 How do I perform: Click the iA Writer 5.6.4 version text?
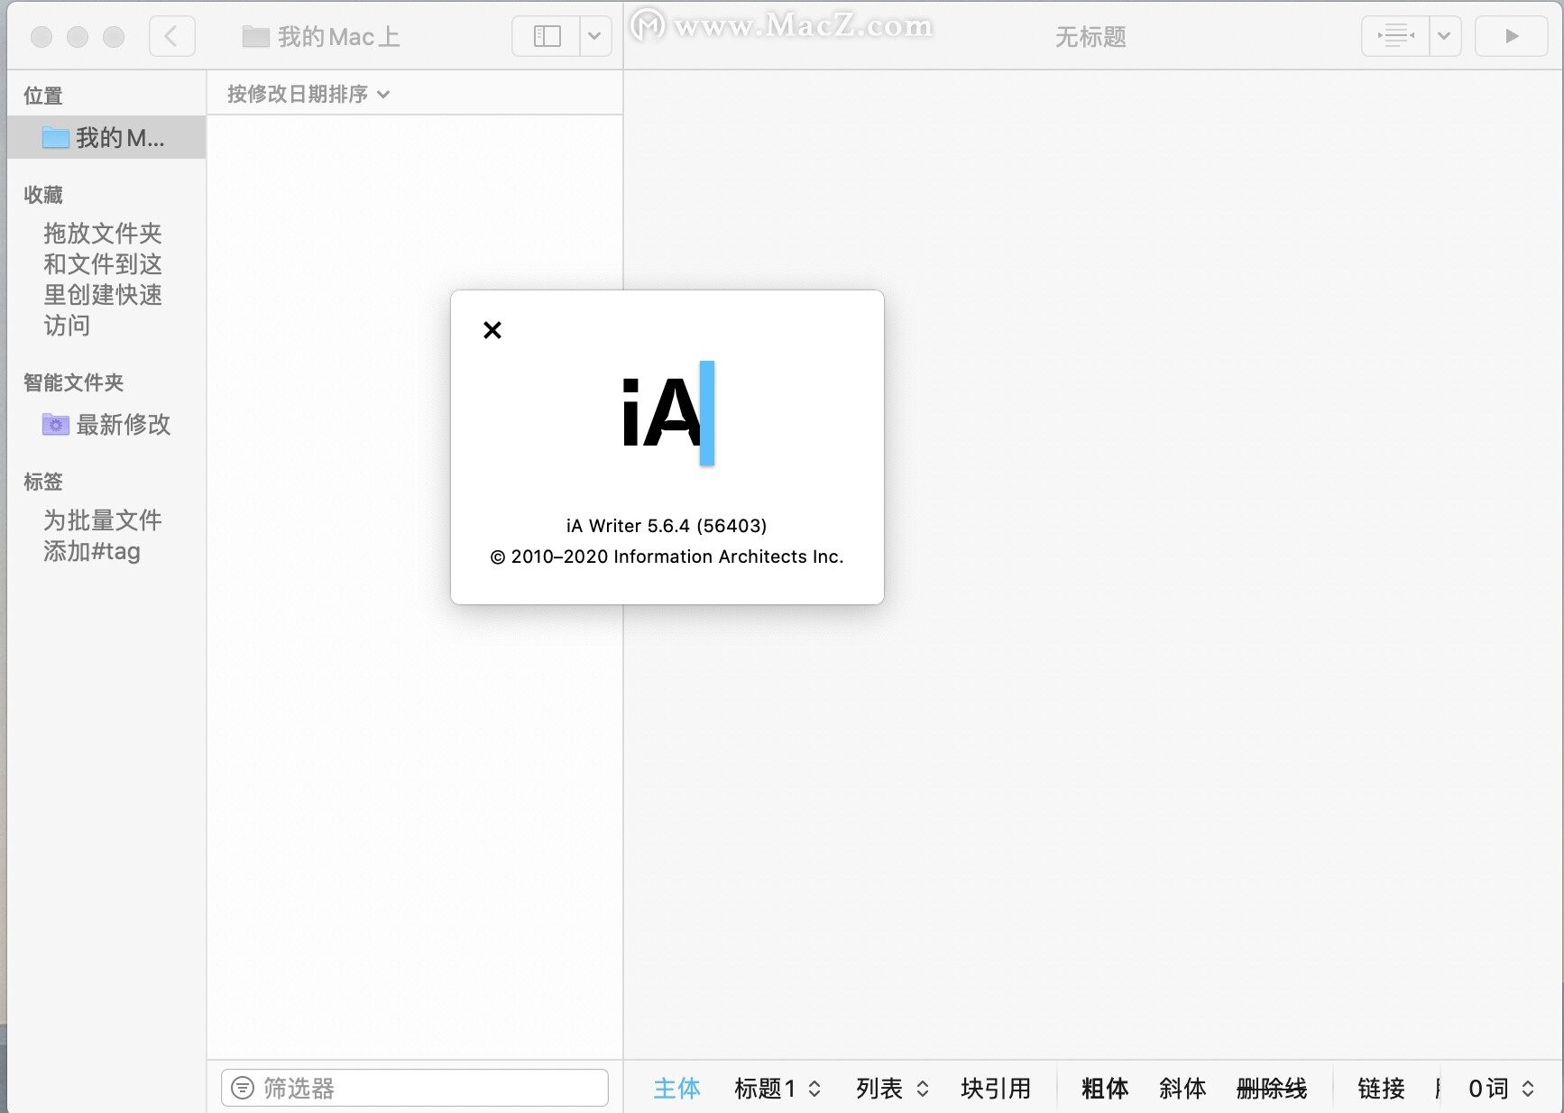(667, 526)
